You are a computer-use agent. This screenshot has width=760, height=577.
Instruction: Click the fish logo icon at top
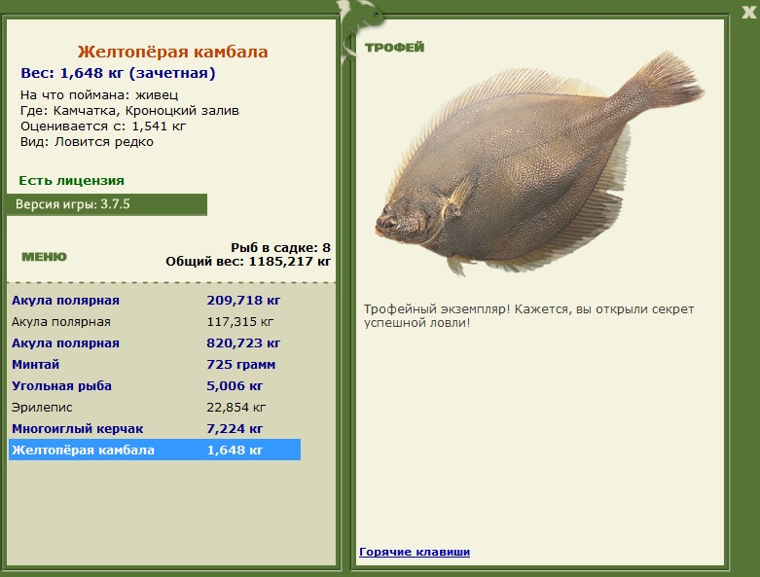(359, 30)
